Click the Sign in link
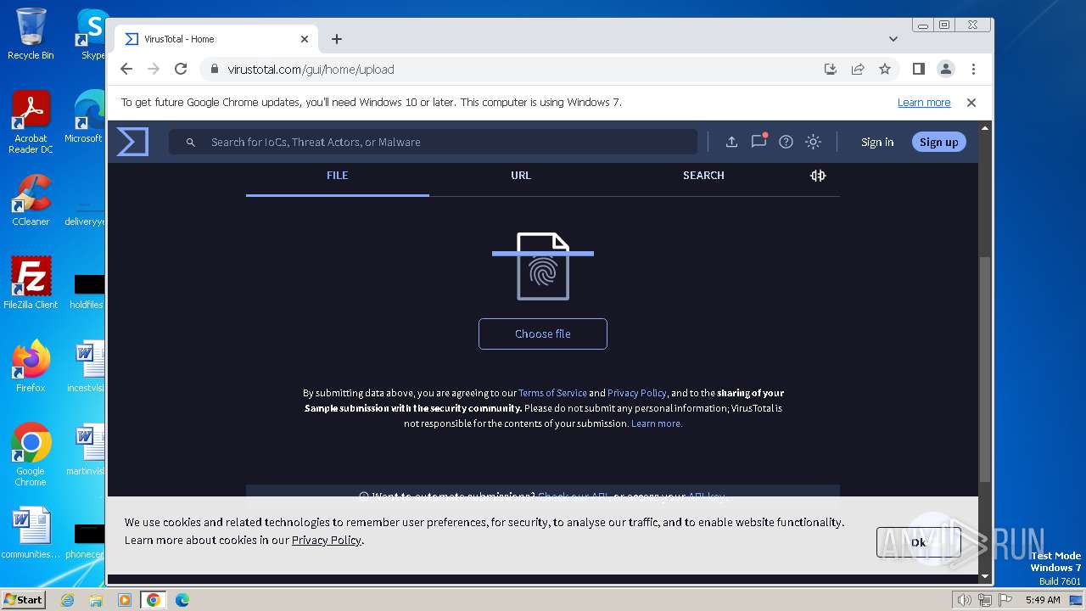Screen dimensions: 1086x611 (877, 142)
